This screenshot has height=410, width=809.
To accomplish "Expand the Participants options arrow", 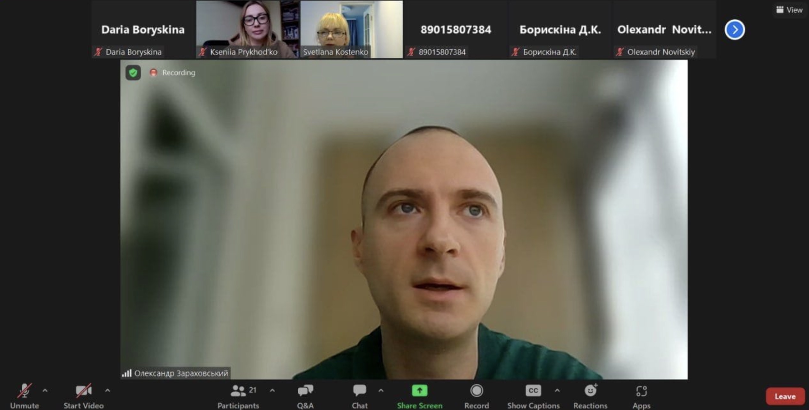I will click(272, 391).
